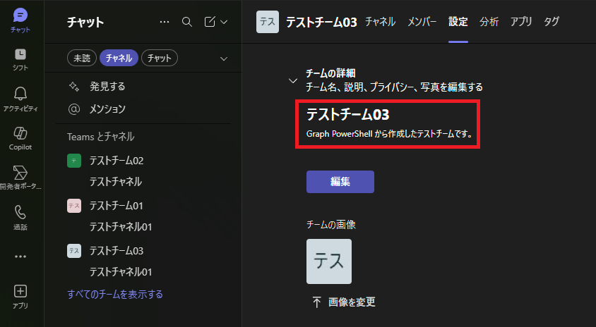
Task: Open the chat pane's more options ellipsis
Action: pyautogui.click(x=165, y=22)
